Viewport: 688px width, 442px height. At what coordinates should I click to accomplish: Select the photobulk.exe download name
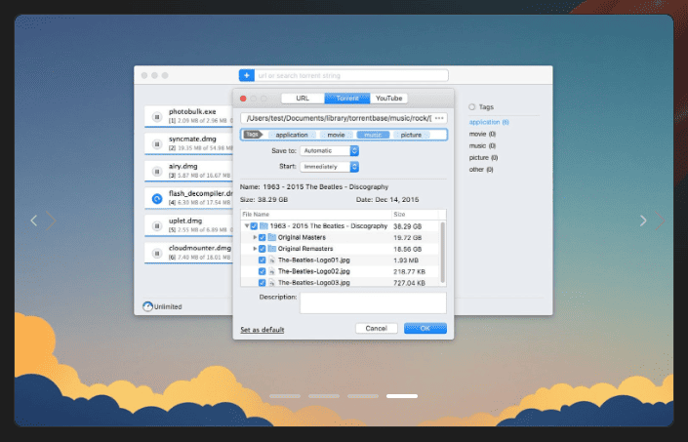coord(192,112)
